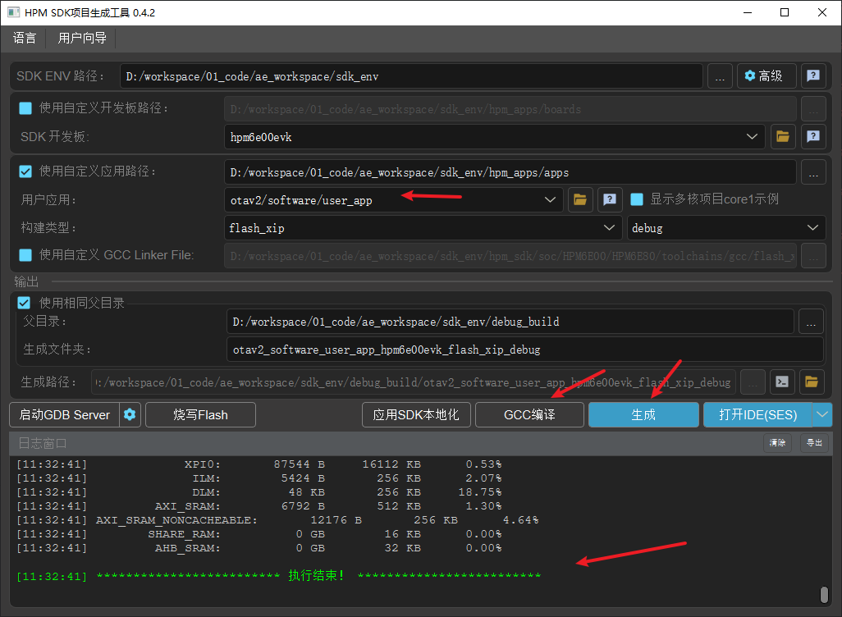Expand build type dropdown flash_xip

coord(609,228)
